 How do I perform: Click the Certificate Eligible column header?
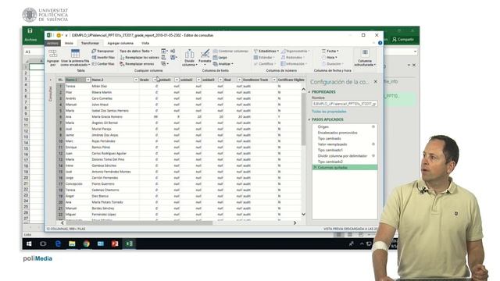(x=291, y=80)
